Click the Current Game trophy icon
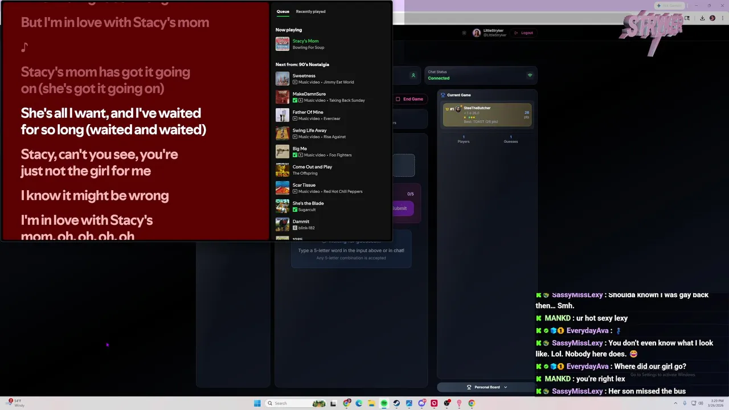This screenshot has height=410, width=729. point(443,95)
